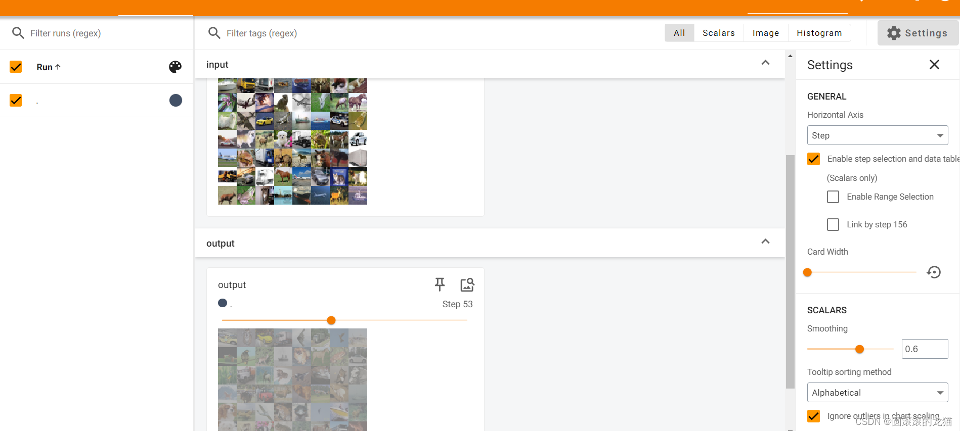This screenshot has width=960, height=431.
Task: Click the dark run color dot
Action: (x=176, y=100)
